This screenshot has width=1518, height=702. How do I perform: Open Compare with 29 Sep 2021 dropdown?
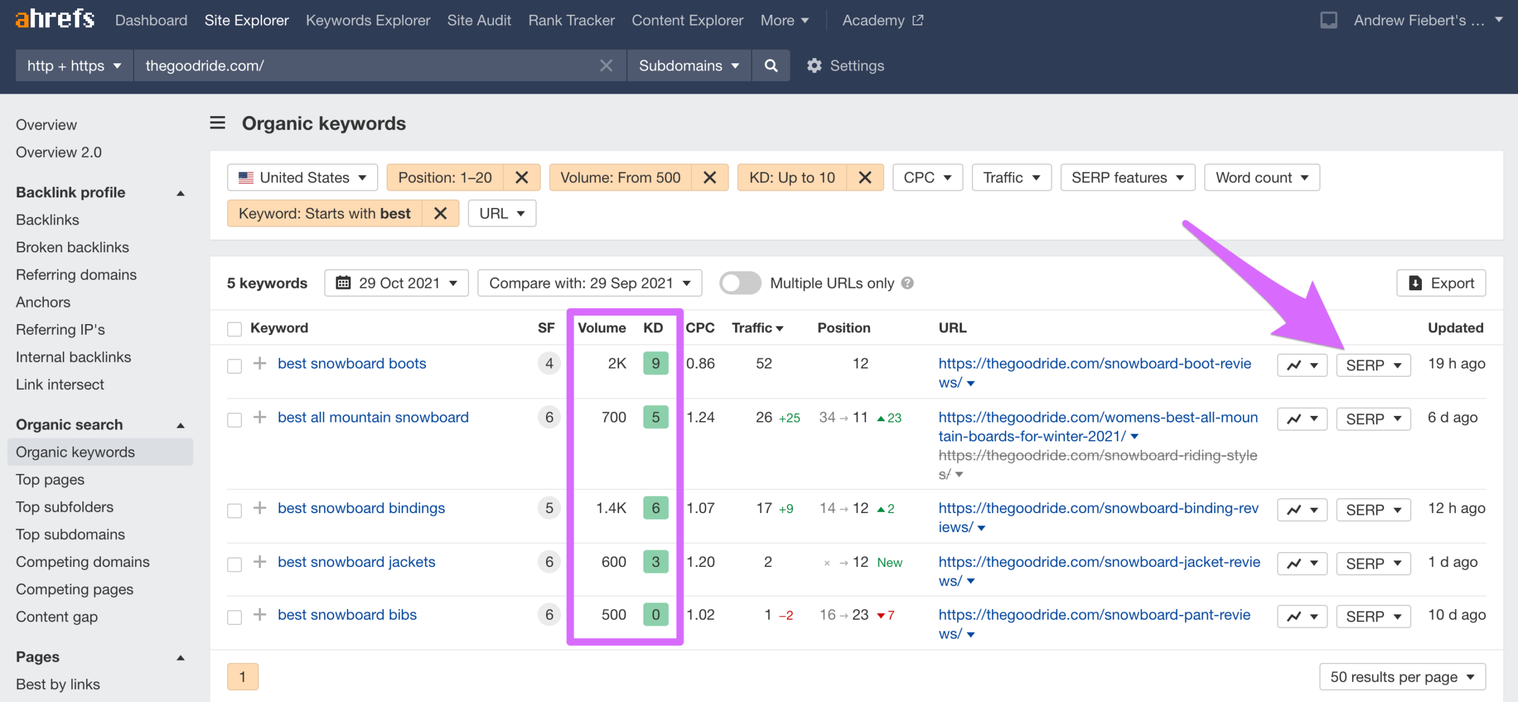tap(589, 283)
